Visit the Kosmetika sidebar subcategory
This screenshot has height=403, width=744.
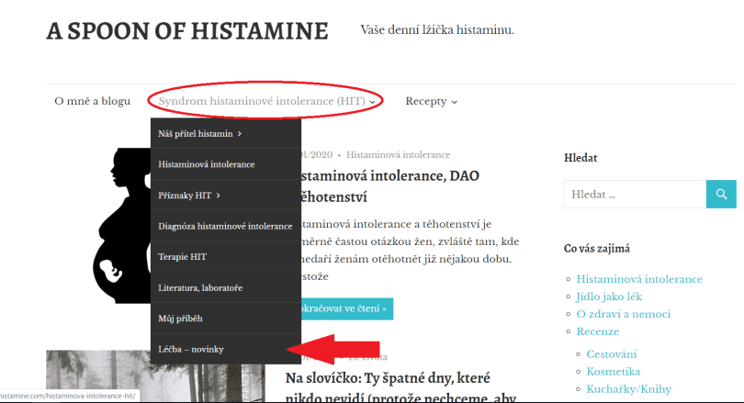pos(613,372)
